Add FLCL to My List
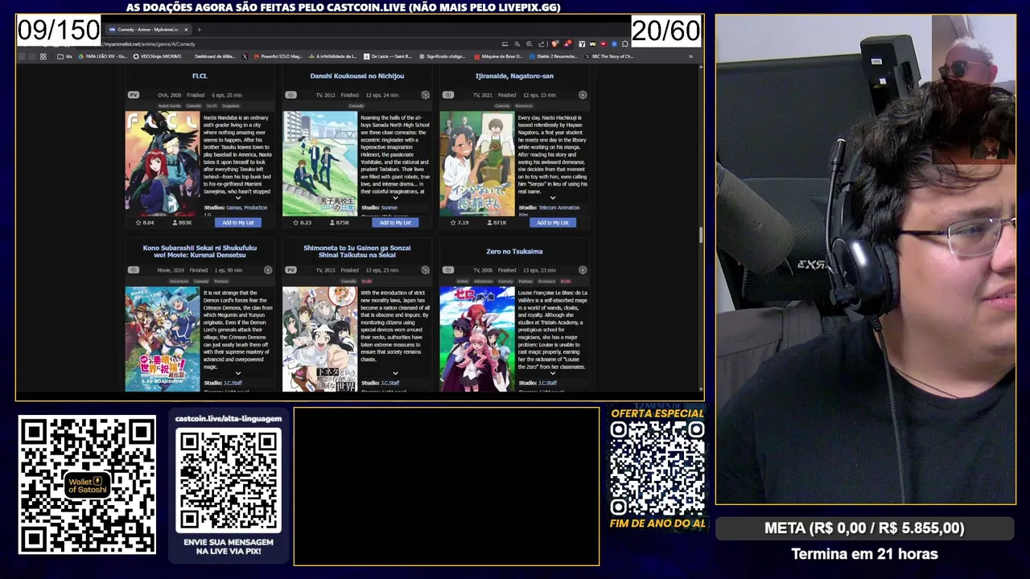The height and width of the screenshot is (579, 1030). (237, 223)
